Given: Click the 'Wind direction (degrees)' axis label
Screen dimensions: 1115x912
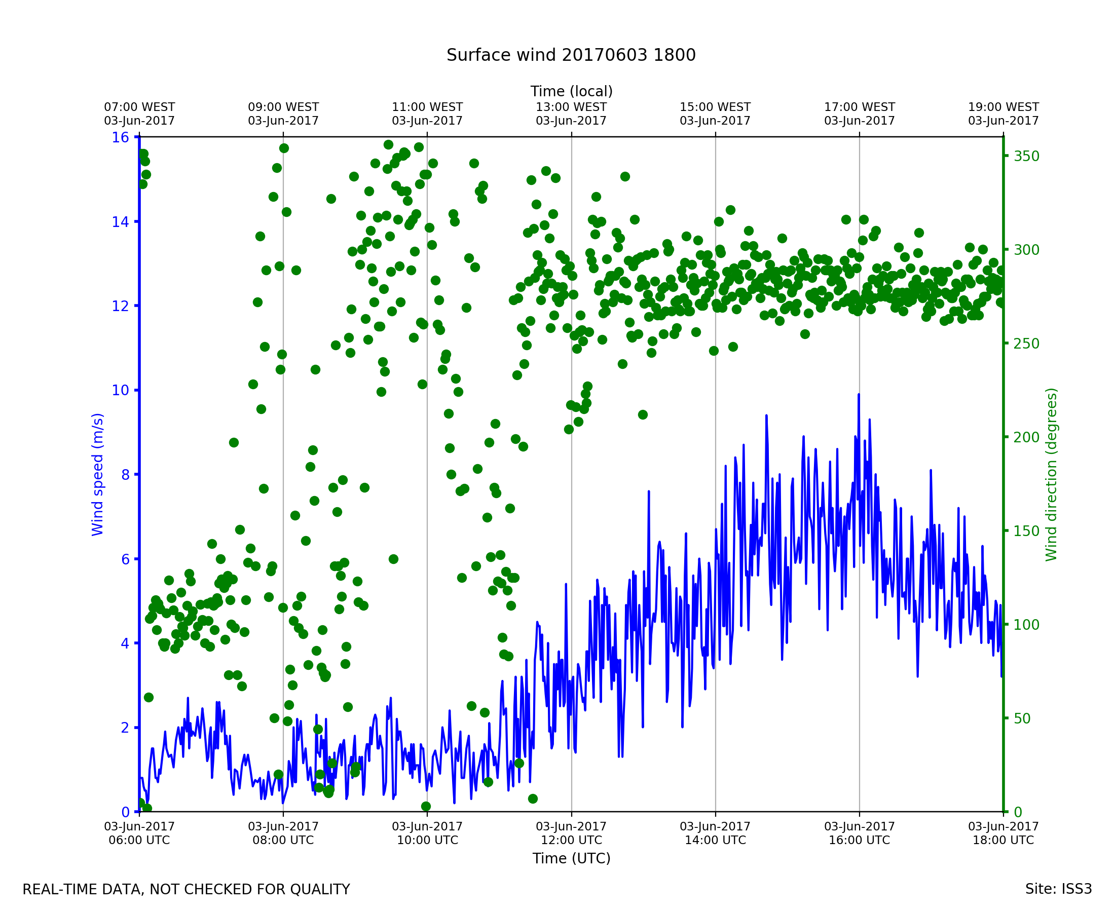Looking at the screenshot, I should click(x=1051, y=474).
